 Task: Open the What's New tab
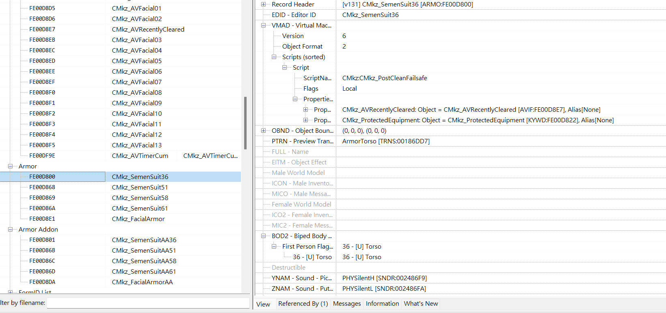pyautogui.click(x=421, y=304)
